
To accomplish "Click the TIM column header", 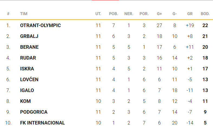I will [x=24, y=14].
